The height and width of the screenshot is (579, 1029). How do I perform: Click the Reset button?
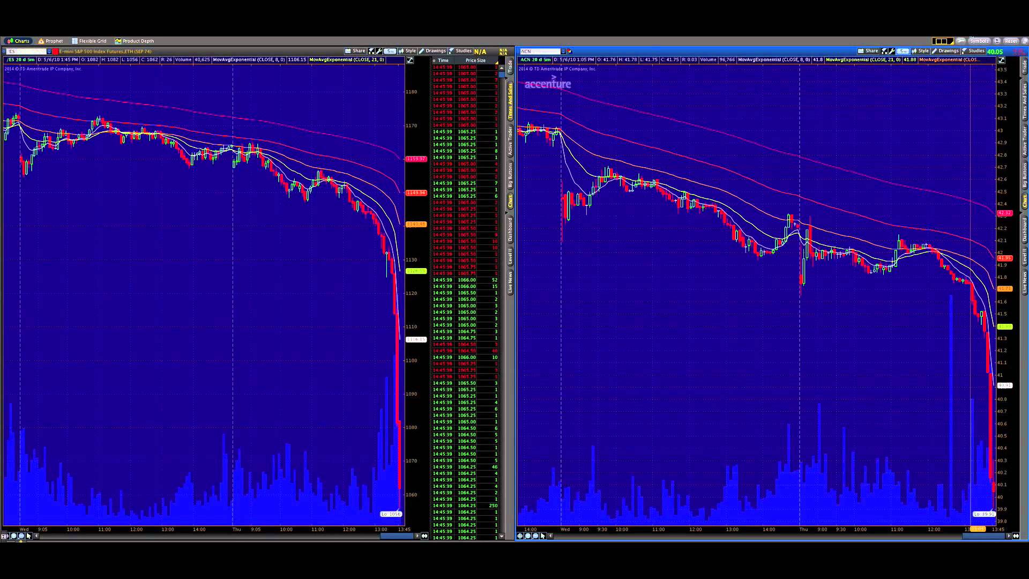tap(1010, 41)
